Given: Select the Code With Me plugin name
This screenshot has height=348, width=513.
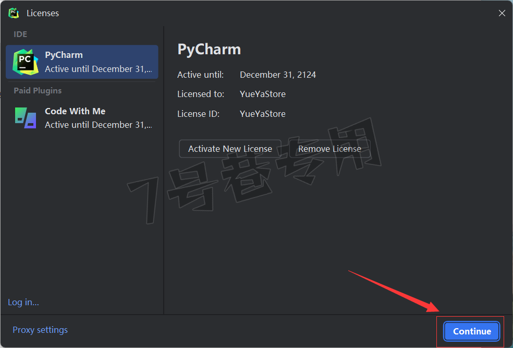Looking at the screenshot, I should (75, 111).
